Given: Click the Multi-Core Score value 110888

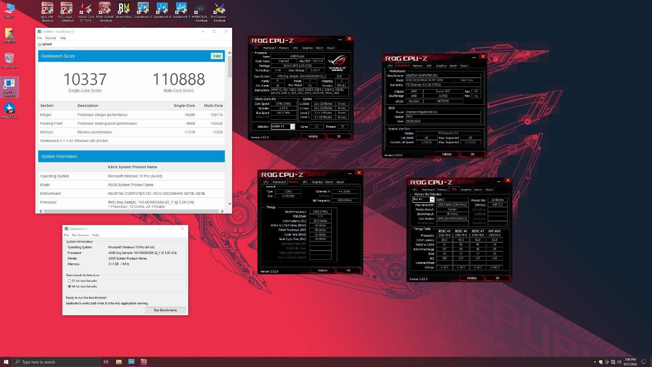Looking at the screenshot, I should point(179,79).
